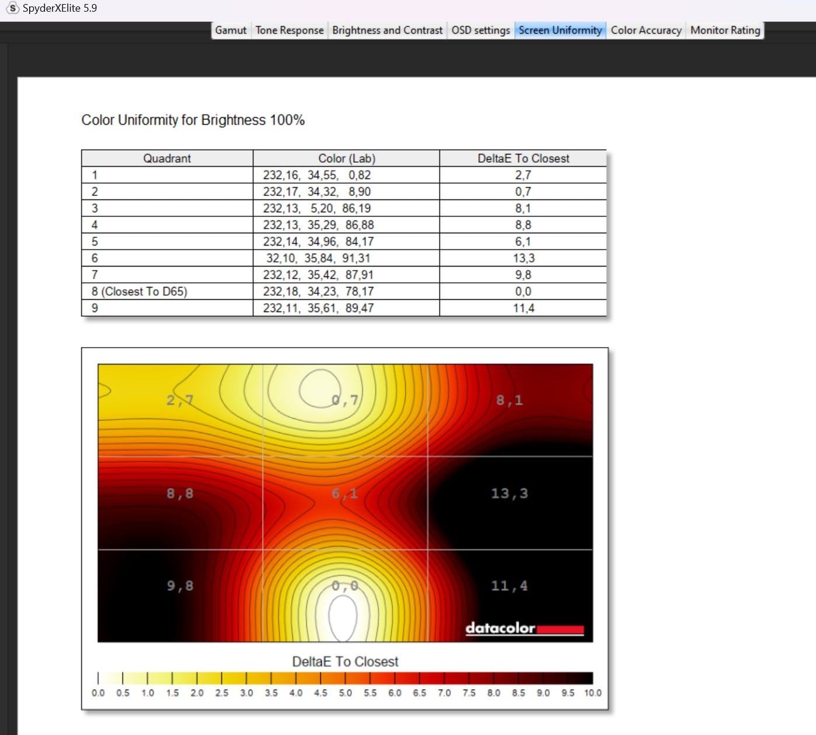Click the 6,1 label on the heatmap
816x735 pixels.
[345, 494]
